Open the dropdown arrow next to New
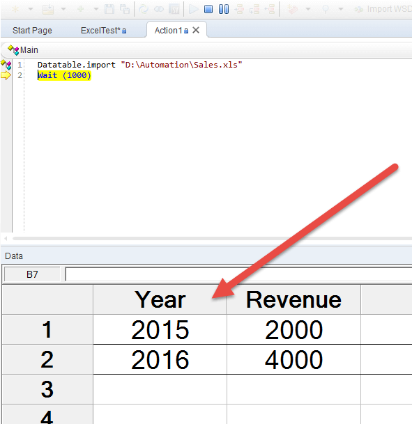 click(31, 9)
